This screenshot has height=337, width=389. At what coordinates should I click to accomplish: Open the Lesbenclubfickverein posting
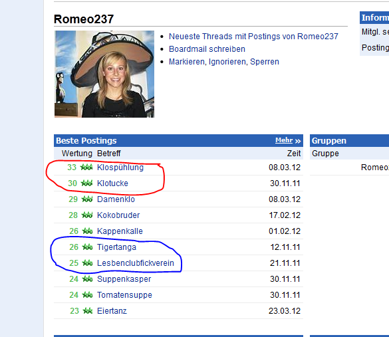point(136,263)
